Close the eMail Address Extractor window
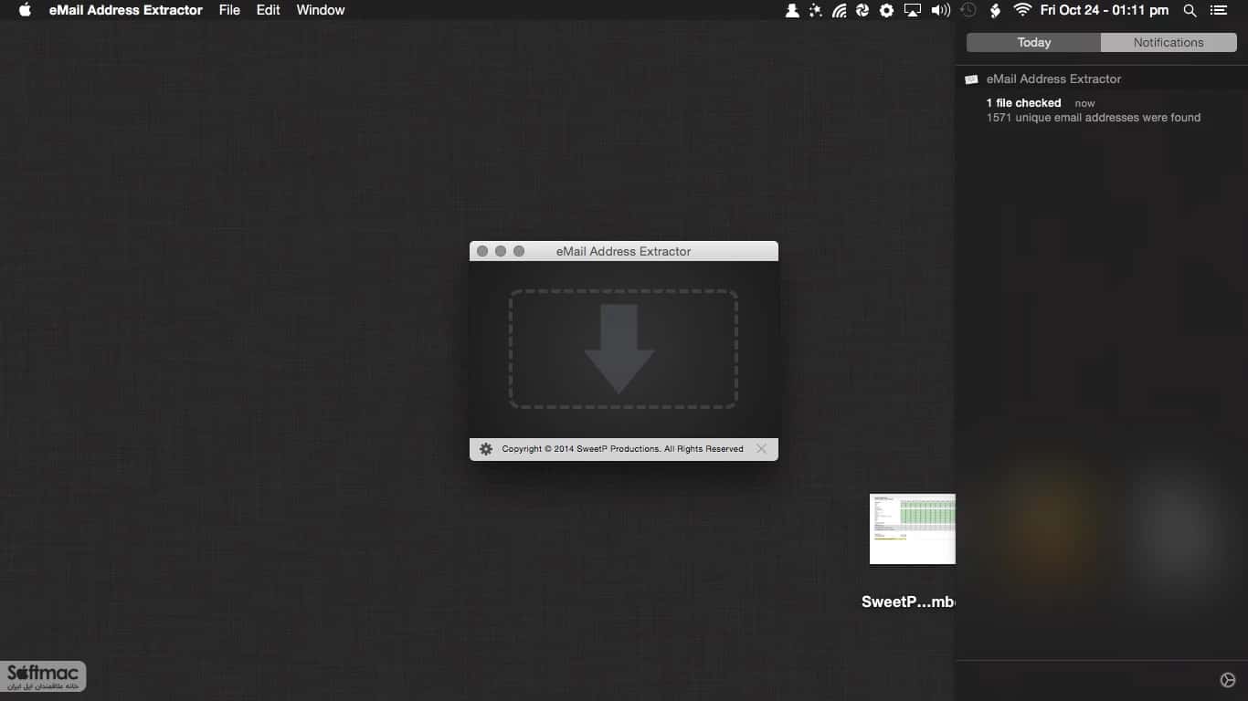Image resolution: width=1248 pixels, height=701 pixels. [x=482, y=251]
